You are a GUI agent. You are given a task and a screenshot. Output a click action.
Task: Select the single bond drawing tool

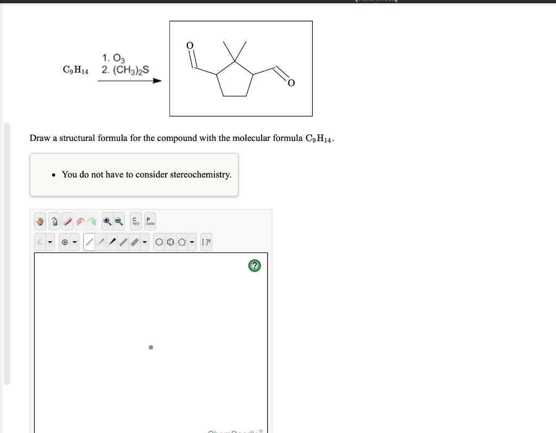[90, 242]
